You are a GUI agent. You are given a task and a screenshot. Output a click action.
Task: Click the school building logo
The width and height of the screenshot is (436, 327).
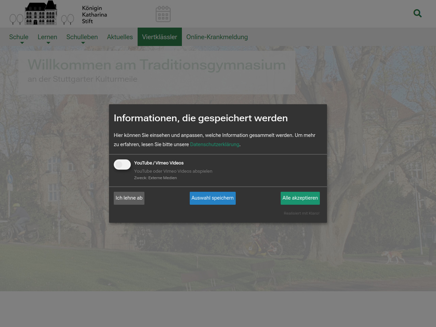click(41, 14)
